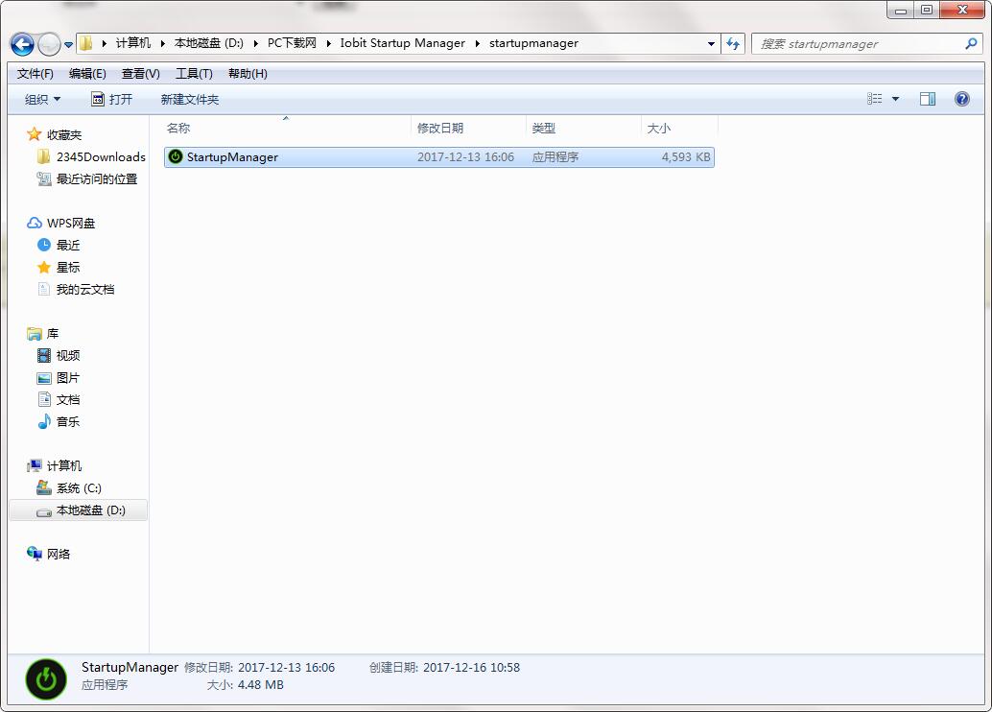Click startupmanager breadcrumb segment
The image size is (992, 712).
(533, 43)
